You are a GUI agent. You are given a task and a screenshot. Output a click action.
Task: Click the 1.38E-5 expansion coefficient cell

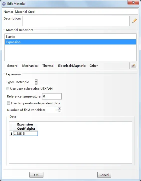point(25,134)
